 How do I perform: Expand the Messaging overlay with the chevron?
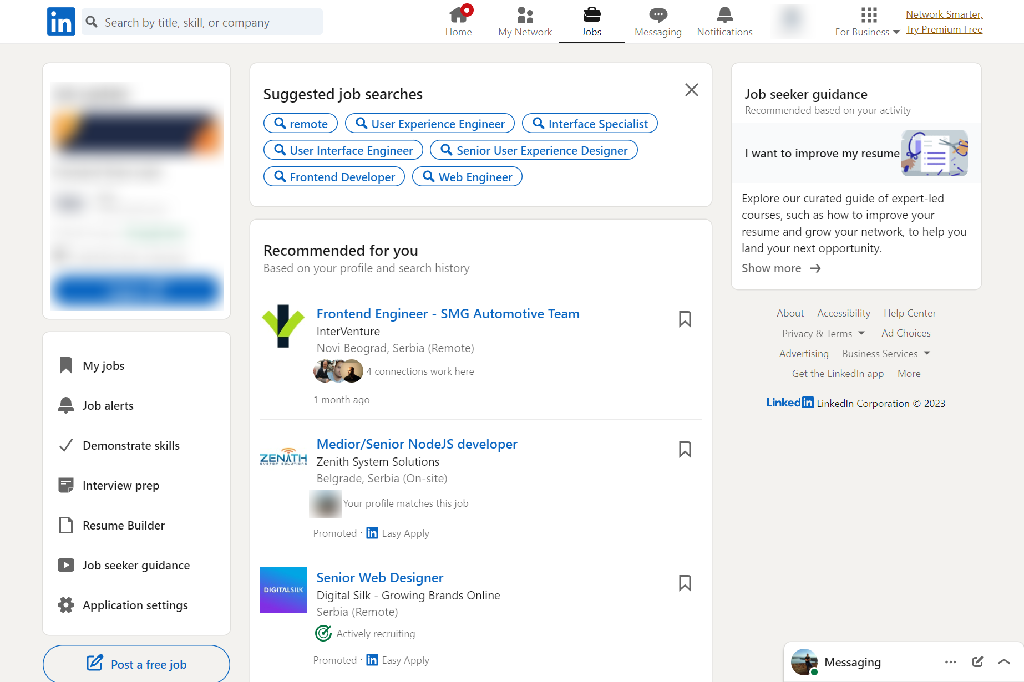(x=1004, y=662)
